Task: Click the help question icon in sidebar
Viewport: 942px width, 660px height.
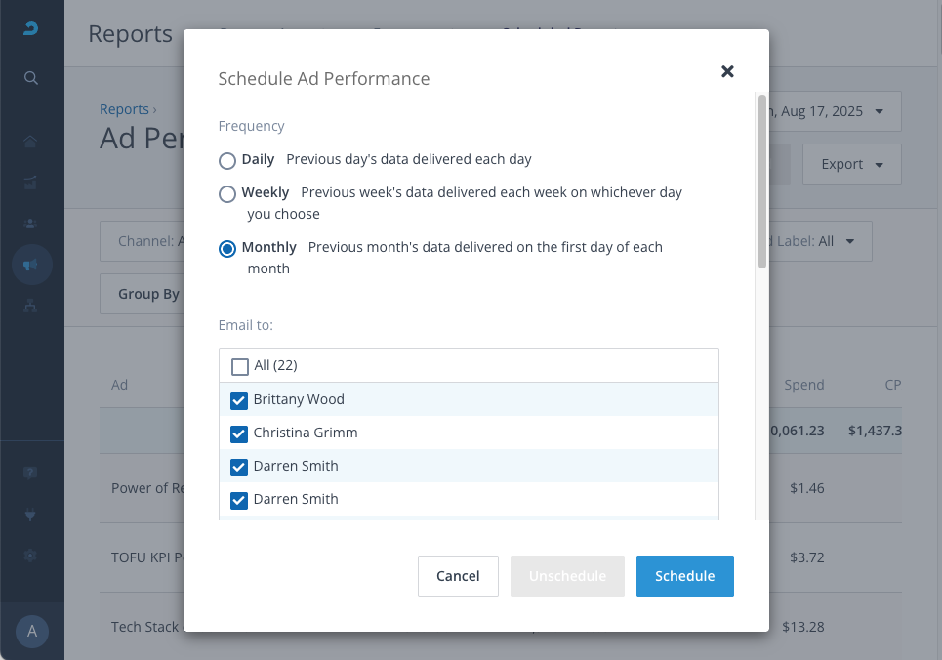Action: [x=31, y=473]
